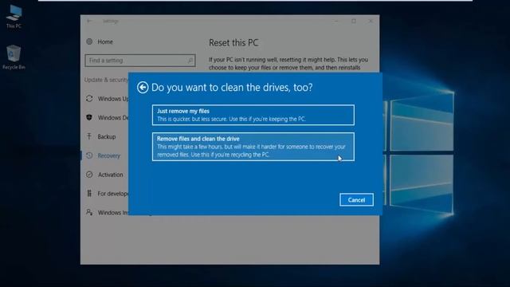Choose Just remove my files option
Image resolution: width=510 pixels, height=287 pixels.
253,115
